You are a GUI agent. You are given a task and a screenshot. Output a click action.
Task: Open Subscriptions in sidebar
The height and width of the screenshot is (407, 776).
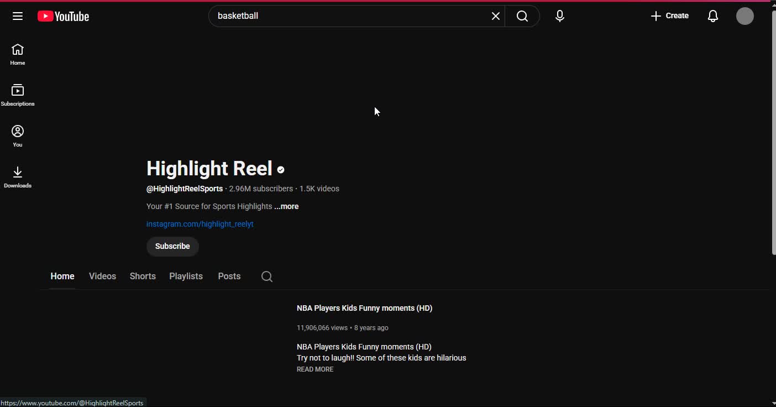pyautogui.click(x=18, y=95)
